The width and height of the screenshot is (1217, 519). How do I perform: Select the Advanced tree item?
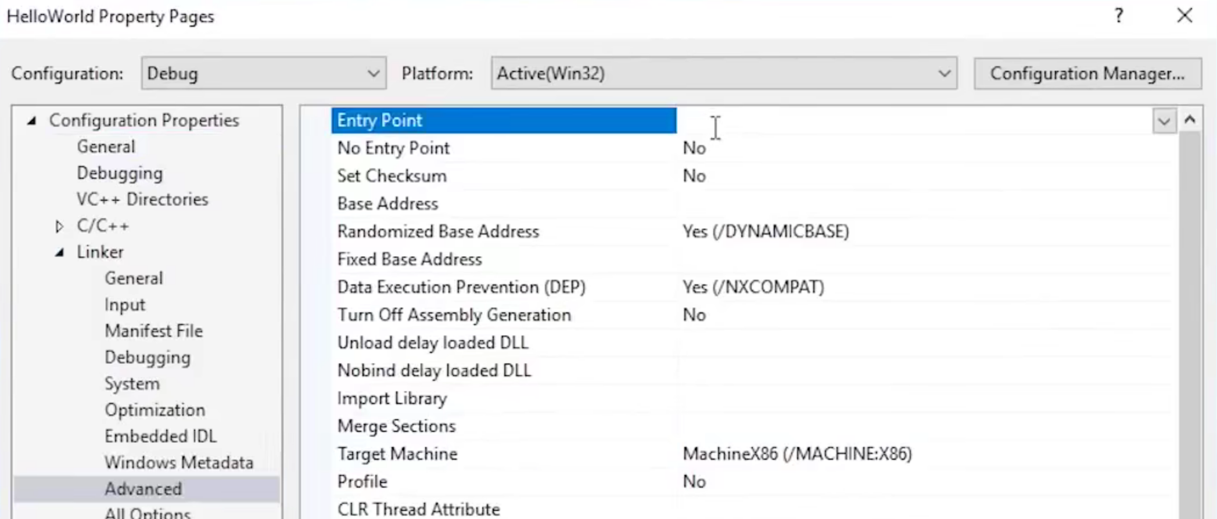tap(143, 489)
